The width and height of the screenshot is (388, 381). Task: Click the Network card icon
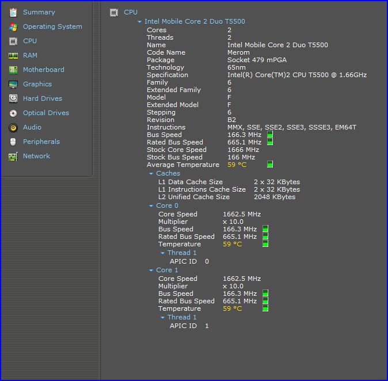point(13,157)
